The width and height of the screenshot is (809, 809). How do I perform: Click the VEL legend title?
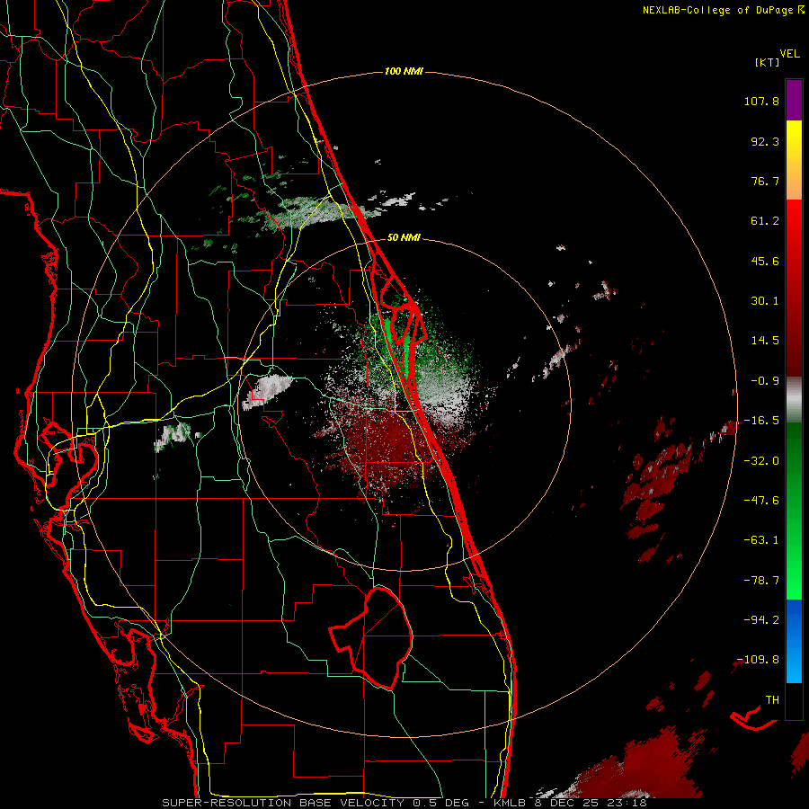(789, 54)
